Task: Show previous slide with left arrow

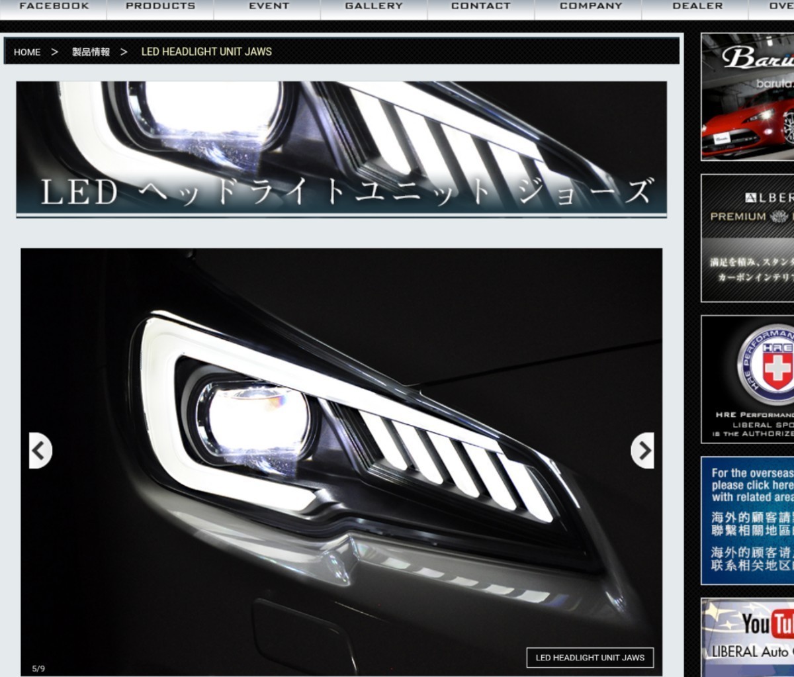Action: coord(40,451)
